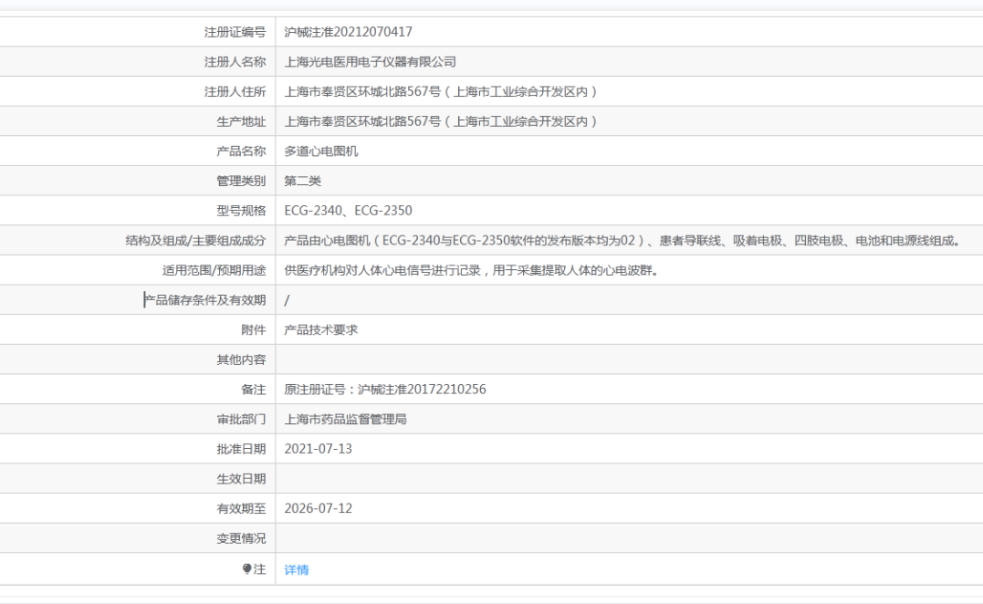Click the intended use text 供医疗机构对人体心电信号

click(x=471, y=271)
